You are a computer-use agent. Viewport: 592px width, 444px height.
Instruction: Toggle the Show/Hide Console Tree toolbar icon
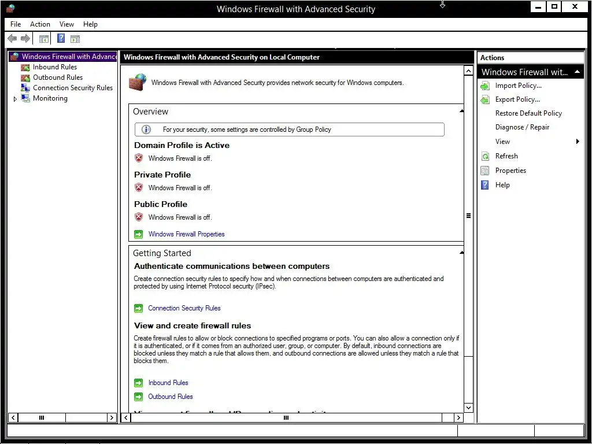[44, 39]
